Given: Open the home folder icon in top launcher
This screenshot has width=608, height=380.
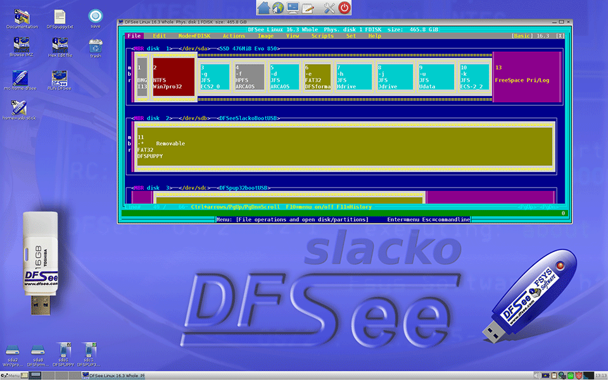Looking at the screenshot, I should (263, 8).
